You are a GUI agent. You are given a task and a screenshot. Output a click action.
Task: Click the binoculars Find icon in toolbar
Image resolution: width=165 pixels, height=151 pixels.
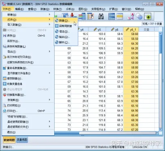click(x=101, y=17)
